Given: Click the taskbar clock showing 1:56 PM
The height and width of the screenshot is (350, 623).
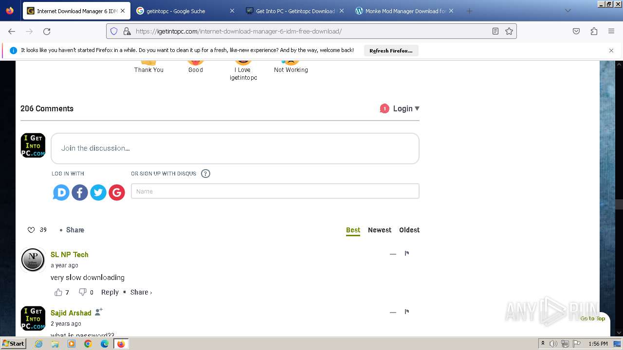Looking at the screenshot, I should tap(598, 344).
